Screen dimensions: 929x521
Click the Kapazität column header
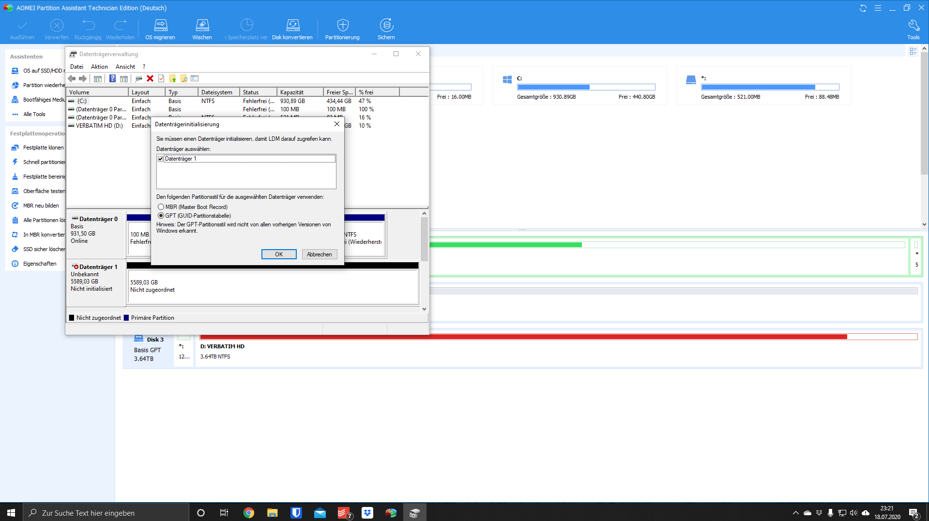pyautogui.click(x=300, y=92)
